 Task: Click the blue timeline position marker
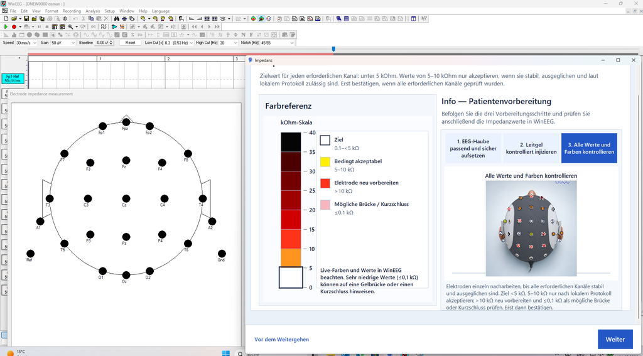[333, 49]
